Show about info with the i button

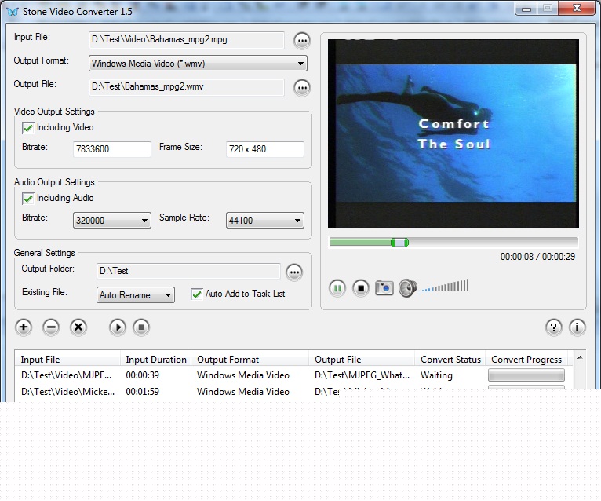click(577, 327)
